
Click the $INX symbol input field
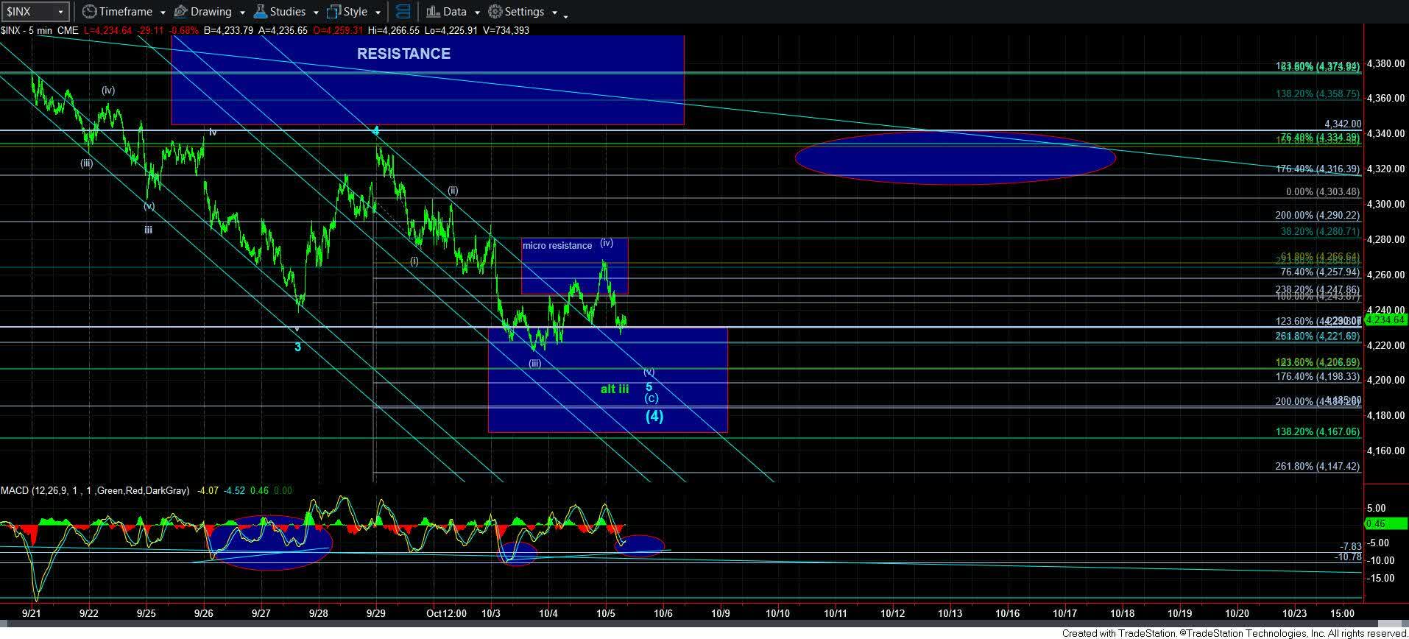(x=28, y=12)
